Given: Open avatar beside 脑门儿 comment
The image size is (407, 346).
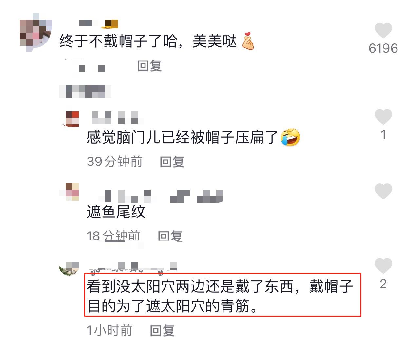Looking at the screenshot, I should tap(72, 119).
